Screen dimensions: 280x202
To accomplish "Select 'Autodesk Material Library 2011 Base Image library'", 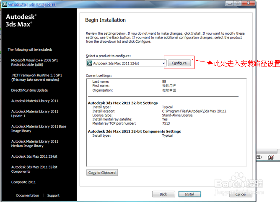I will coord(39,129).
